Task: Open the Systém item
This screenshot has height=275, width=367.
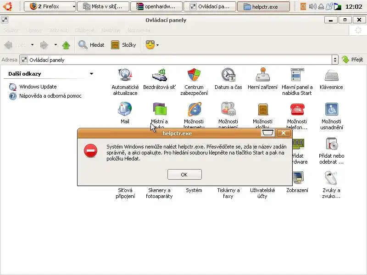Action: click(x=194, y=190)
